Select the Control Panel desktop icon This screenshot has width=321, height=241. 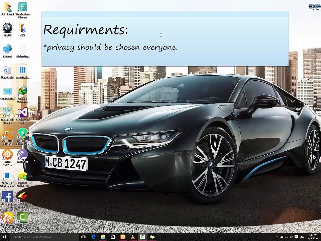point(7,93)
